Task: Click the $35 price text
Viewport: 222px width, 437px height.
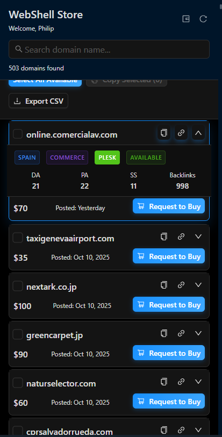Action: 20,258
